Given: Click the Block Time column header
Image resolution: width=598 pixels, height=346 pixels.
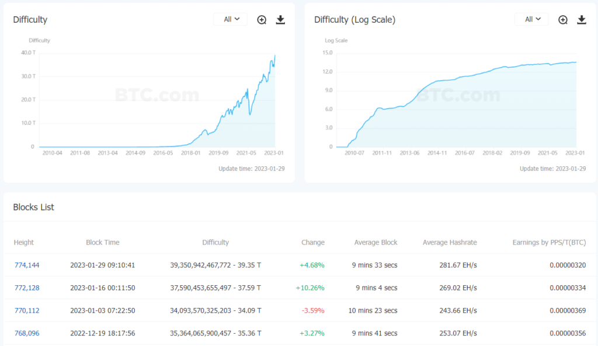Looking at the screenshot, I should [x=103, y=242].
